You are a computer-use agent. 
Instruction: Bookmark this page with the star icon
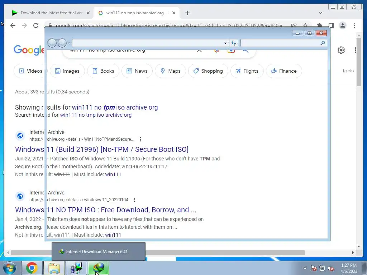pyautogui.click(x=305, y=25)
